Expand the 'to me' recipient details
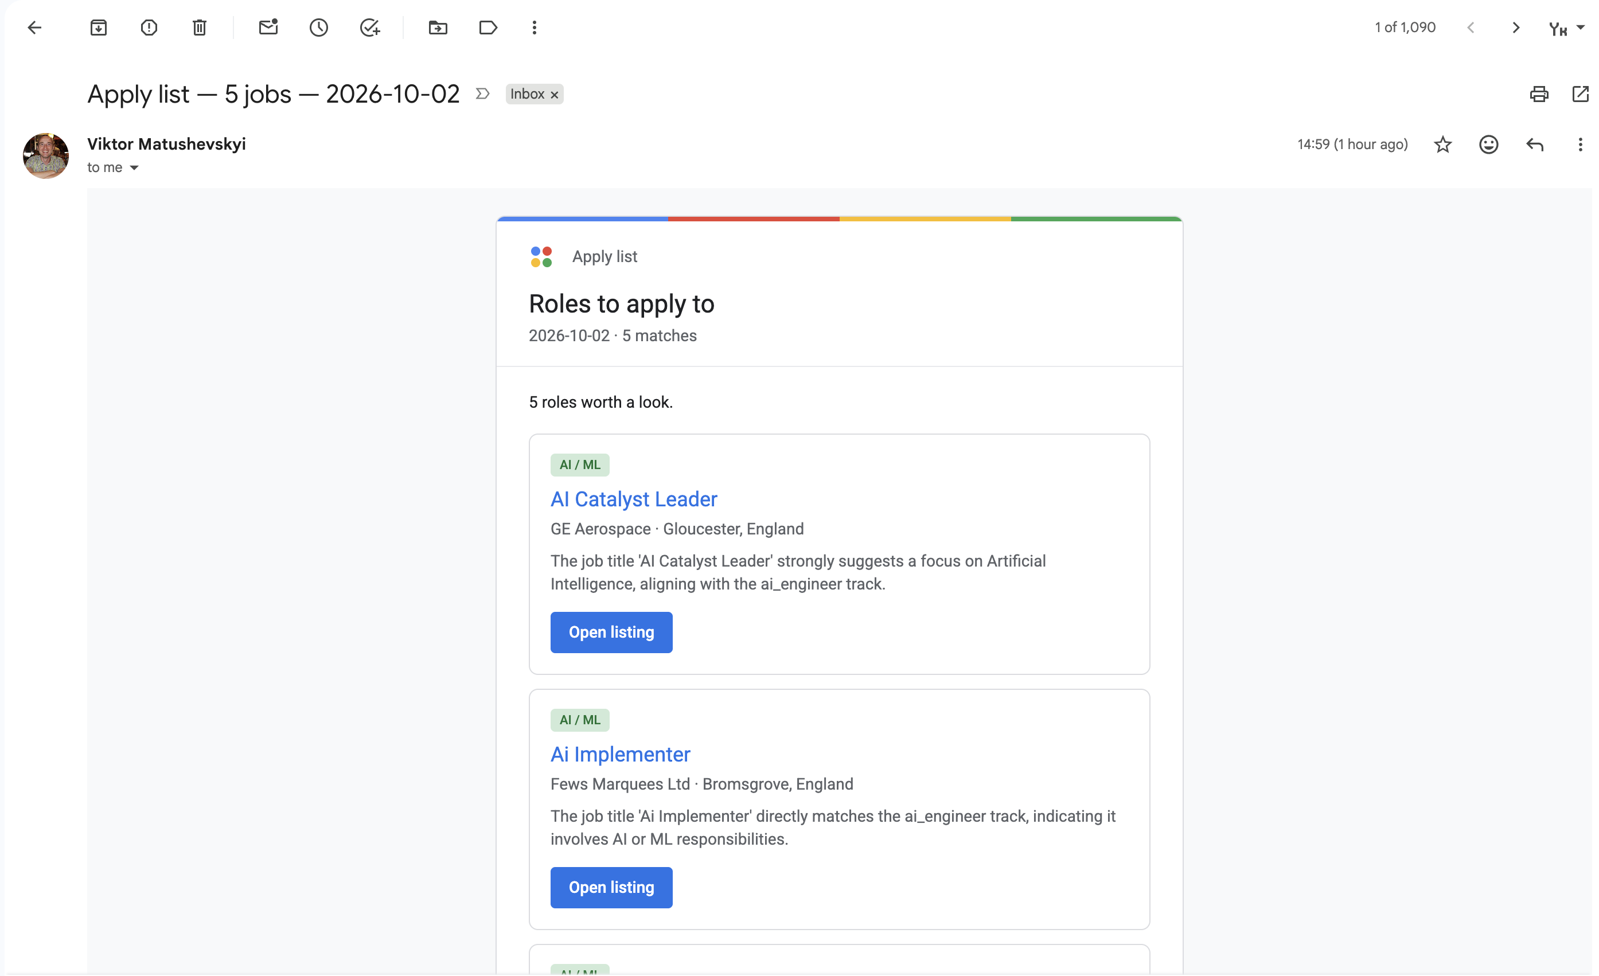 click(134, 167)
